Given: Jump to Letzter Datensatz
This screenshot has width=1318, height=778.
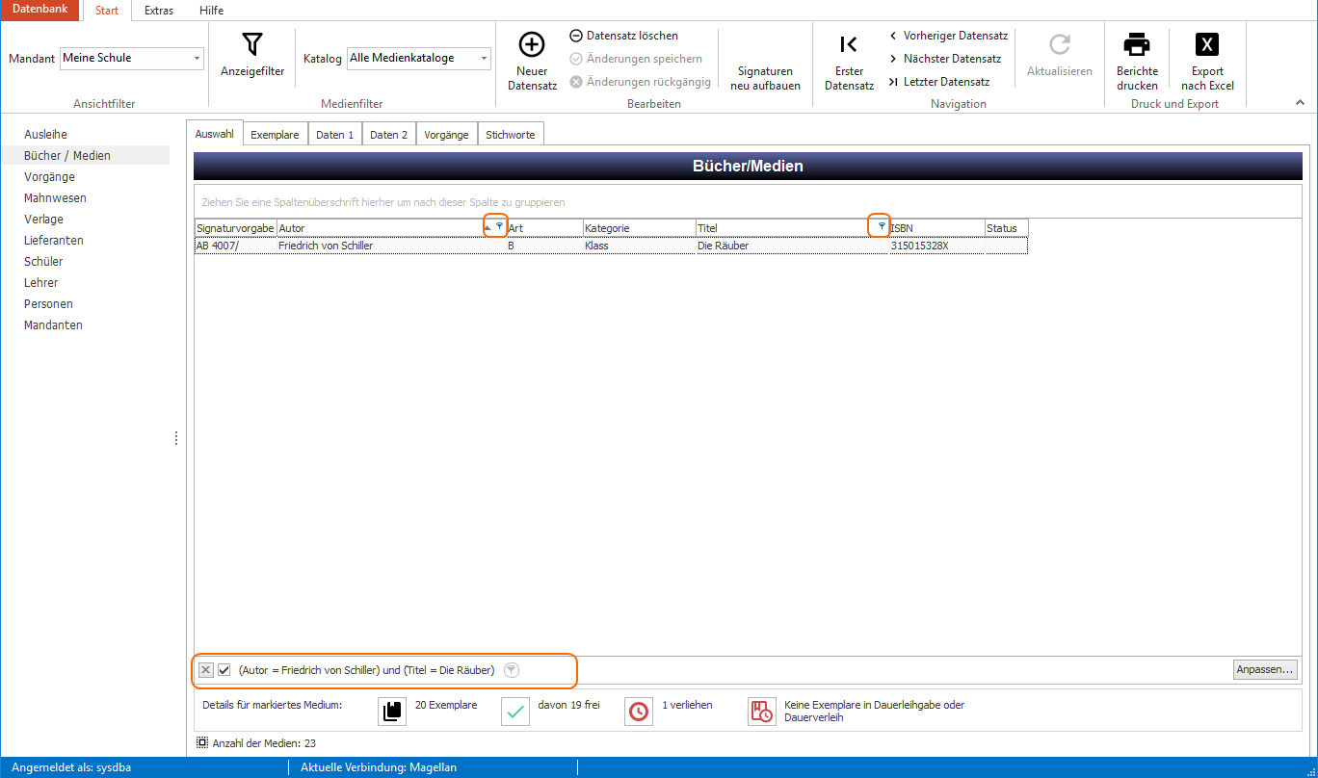Looking at the screenshot, I should coord(938,82).
